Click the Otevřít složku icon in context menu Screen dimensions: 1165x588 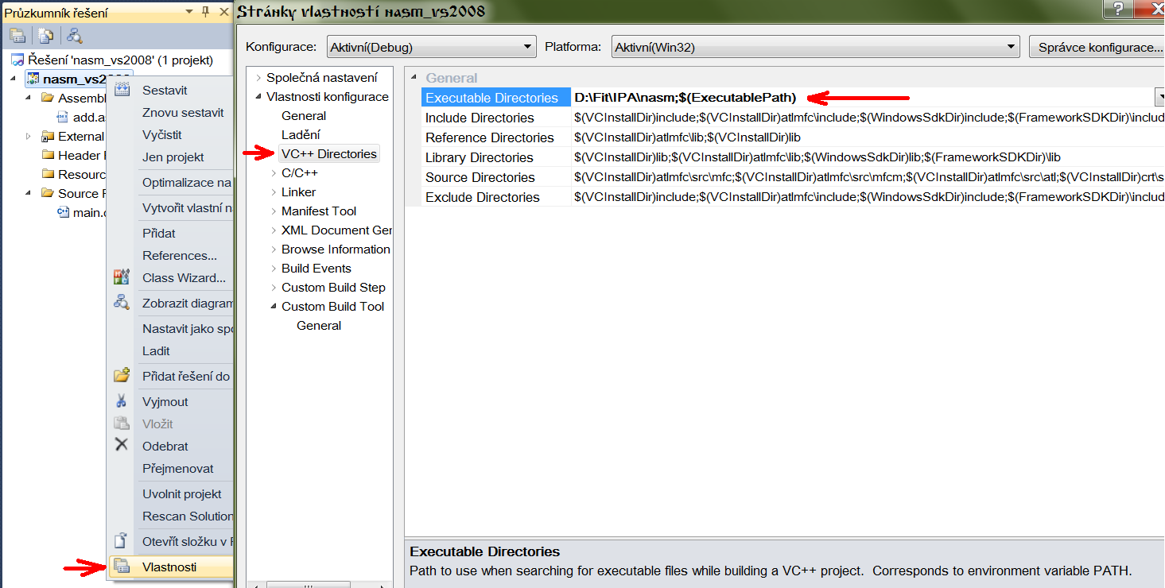tap(122, 541)
